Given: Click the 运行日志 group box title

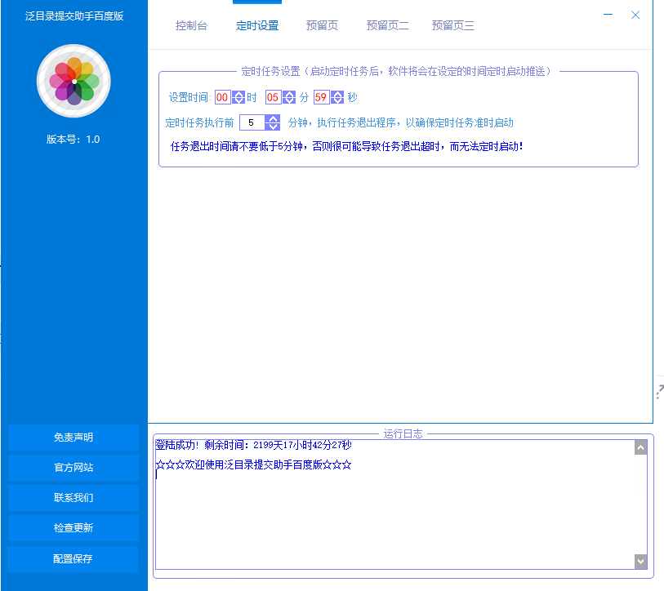Looking at the screenshot, I should pos(403,433).
